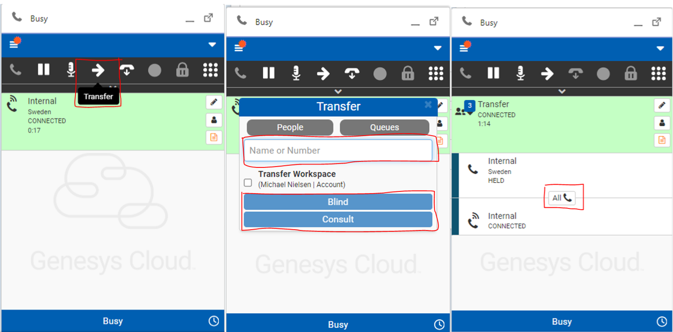Click secure pause lock icon in right panel
This screenshot has height=332, width=673.
(631, 74)
